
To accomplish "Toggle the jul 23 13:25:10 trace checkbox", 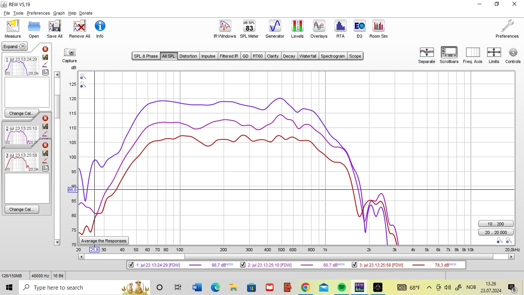I will click(x=243, y=265).
